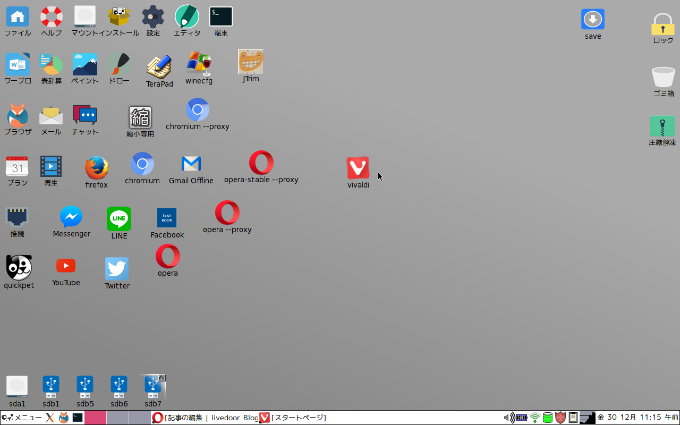Viewport: 680px width, 425px height.
Task: Launch the JTrim desktop icon
Action: (x=251, y=62)
